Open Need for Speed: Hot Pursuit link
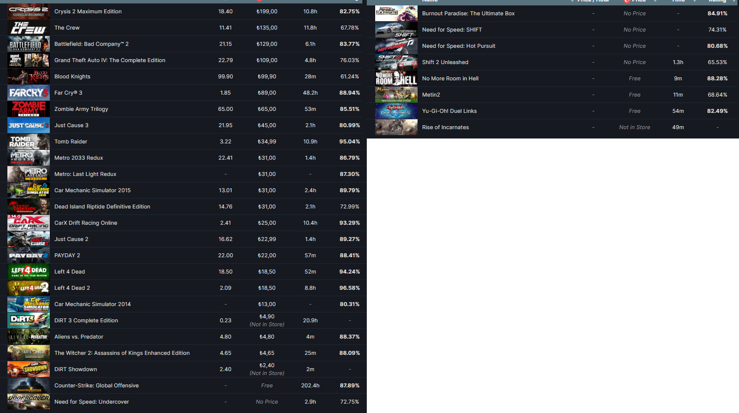 click(x=458, y=46)
